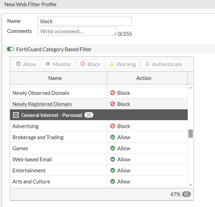The height and width of the screenshot is (207, 215).
Task: Click the Name input field containing 'block'
Action: click(84, 21)
